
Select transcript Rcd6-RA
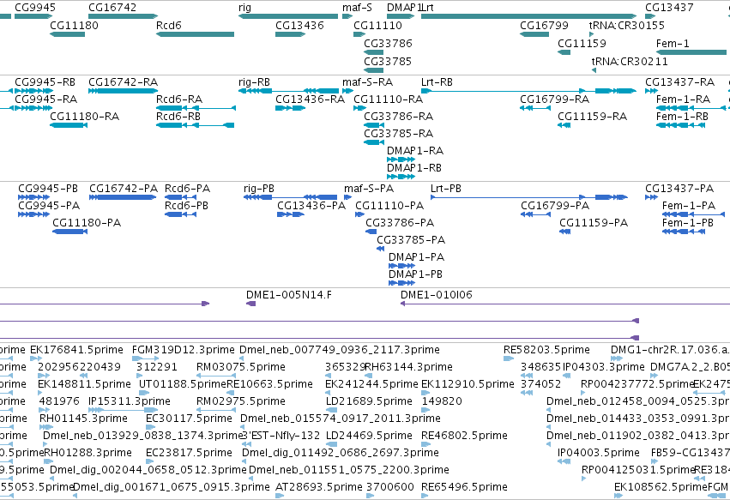click(x=179, y=99)
